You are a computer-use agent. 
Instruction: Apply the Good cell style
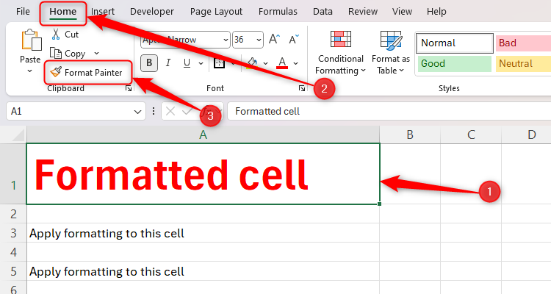454,64
